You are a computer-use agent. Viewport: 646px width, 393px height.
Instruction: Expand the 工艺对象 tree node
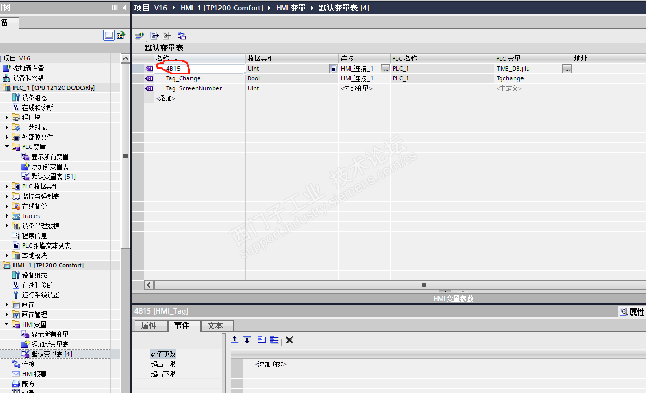pyautogui.click(x=7, y=127)
